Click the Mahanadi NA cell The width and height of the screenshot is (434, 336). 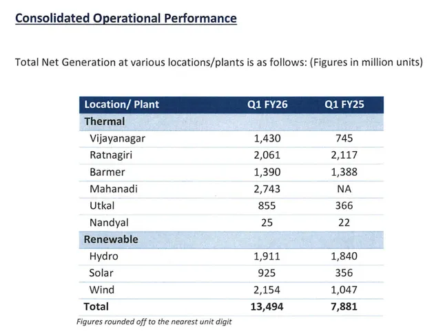point(344,189)
